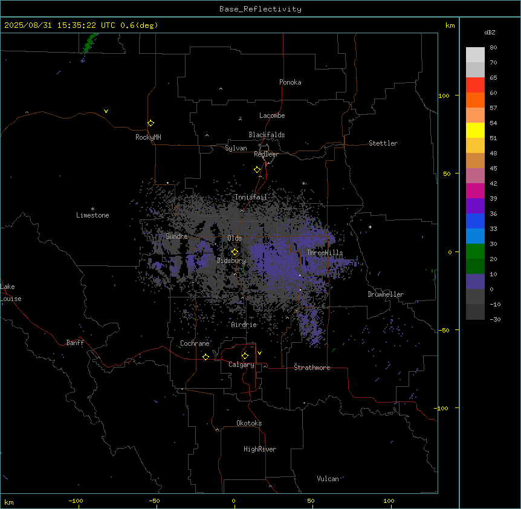Click the Innisfail city label
This screenshot has height=509, width=521.
coord(251,197)
